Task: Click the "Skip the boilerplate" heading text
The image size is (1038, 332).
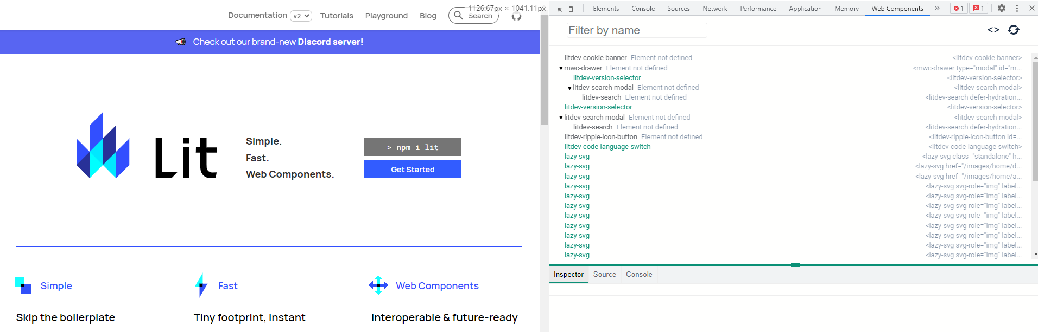Action: pyautogui.click(x=66, y=317)
